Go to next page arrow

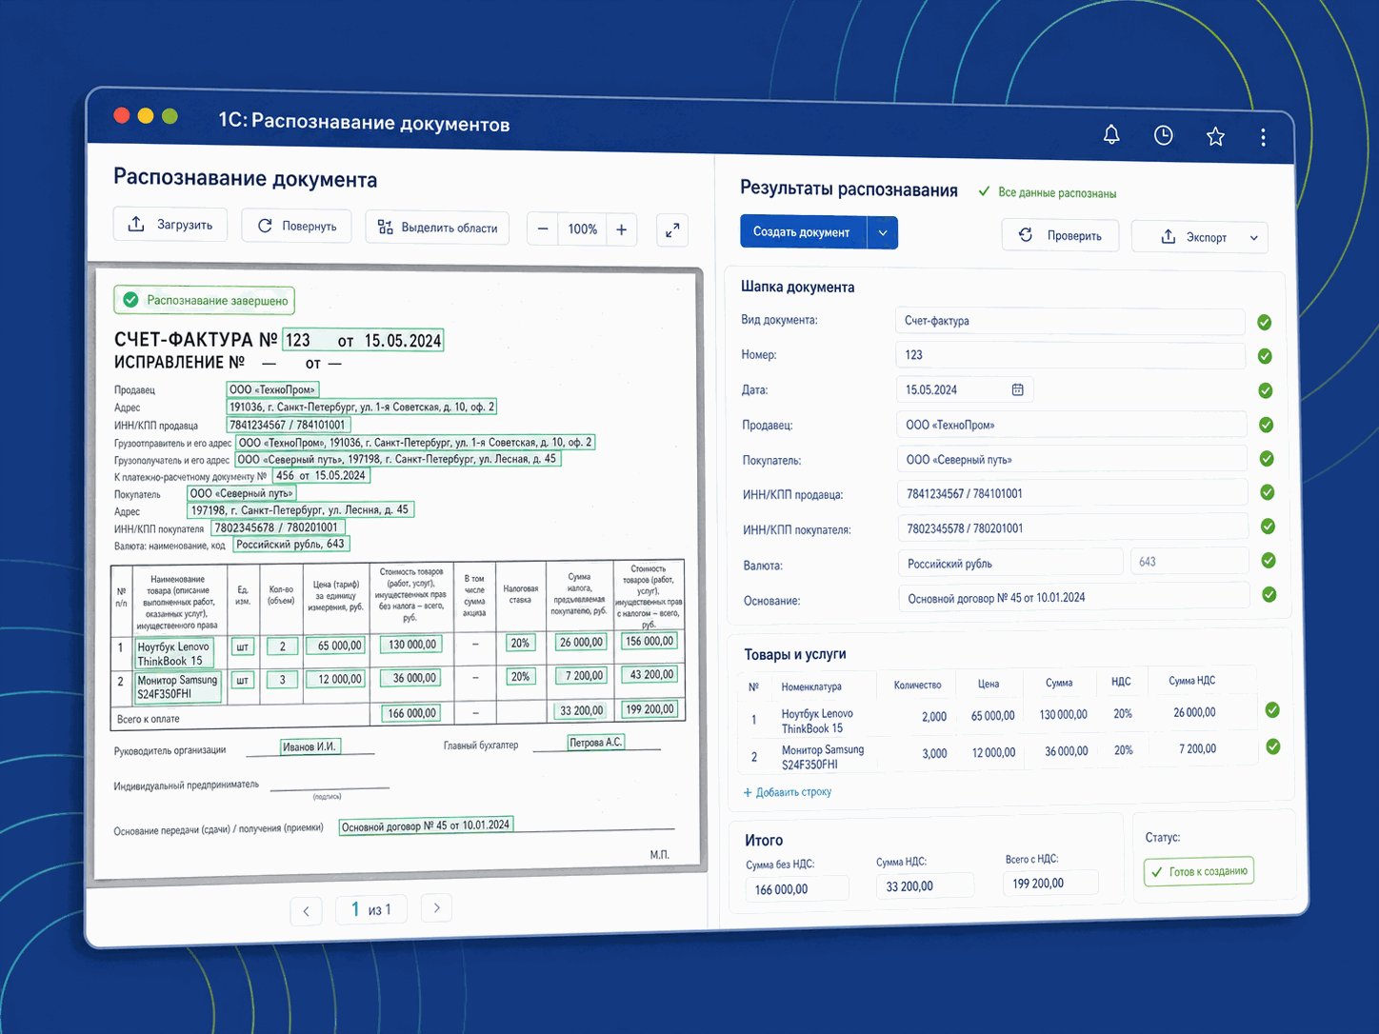pyautogui.click(x=436, y=908)
